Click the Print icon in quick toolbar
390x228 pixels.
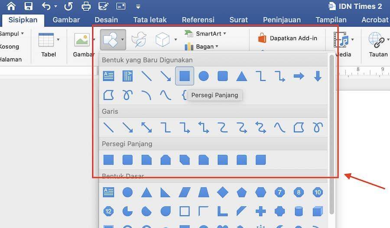[x=86, y=6]
